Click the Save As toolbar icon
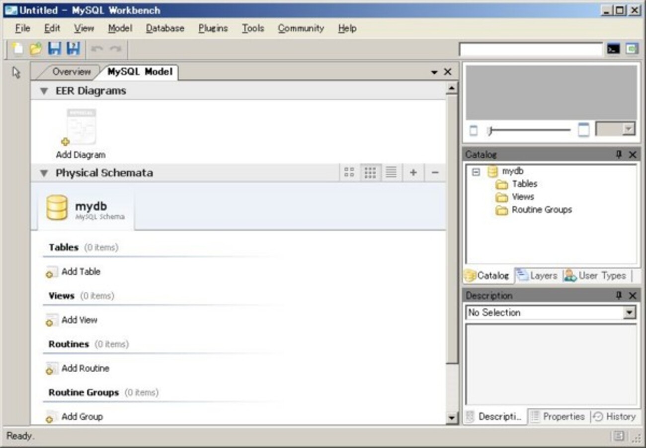646x448 pixels. click(73, 49)
